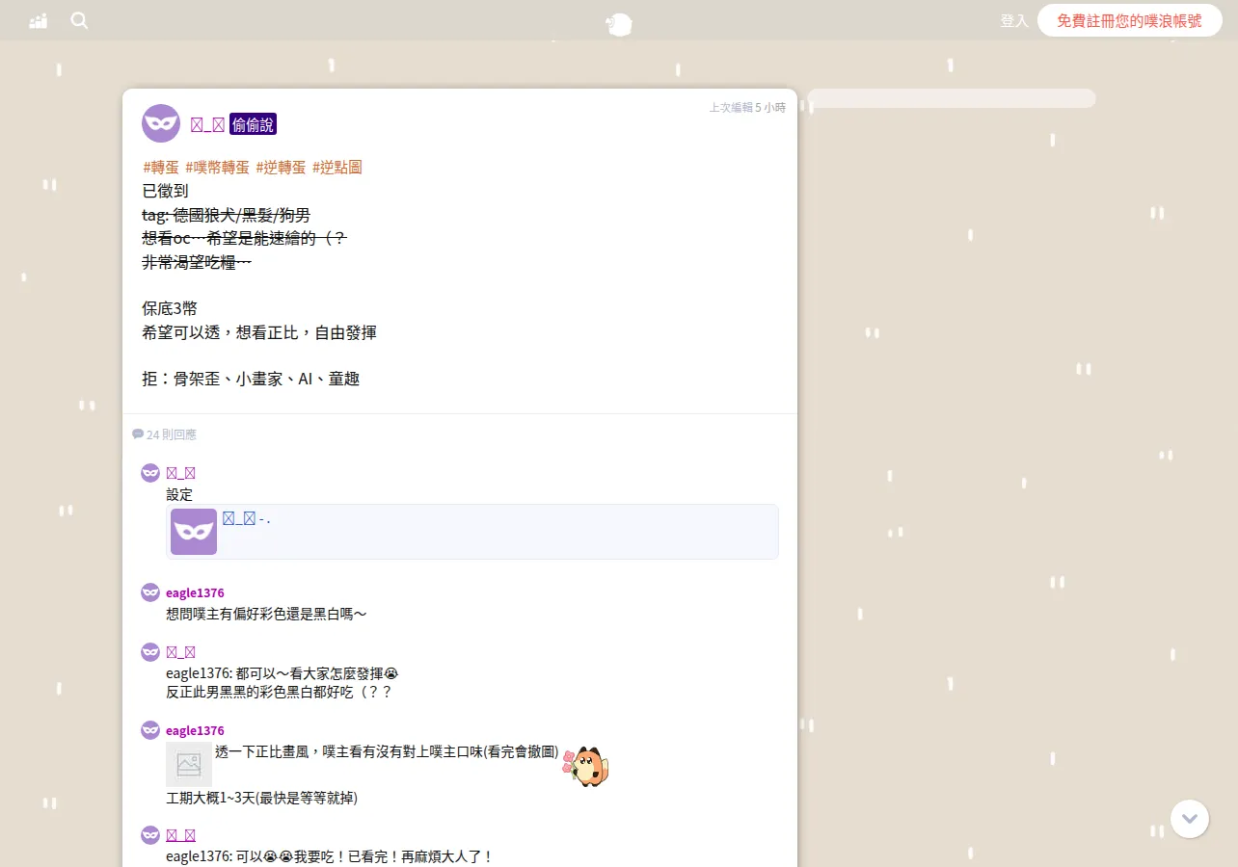The width and height of the screenshot is (1238, 867).
Task: Click the 偷偷說 whisper badge
Action: (x=253, y=124)
